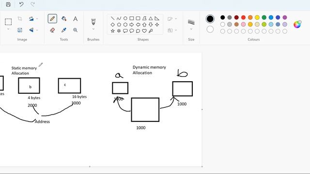Click the line Size icon
This screenshot has height=174, width=310.
[191, 22]
